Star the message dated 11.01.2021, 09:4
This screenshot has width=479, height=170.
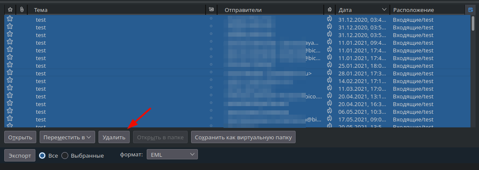tap(10, 41)
